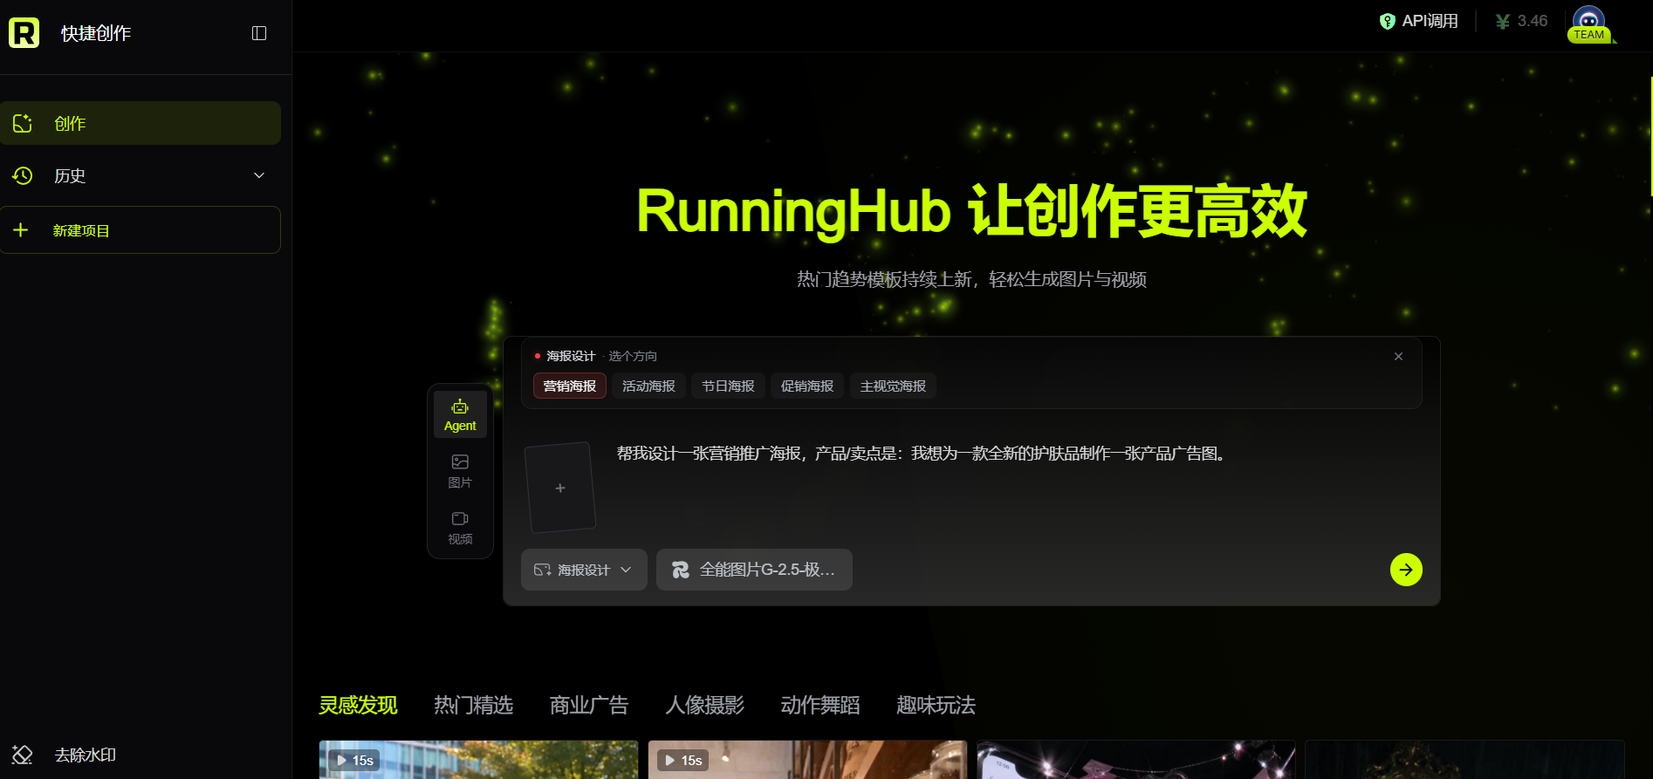Select the 促销海报 direction chip

coord(807,386)
